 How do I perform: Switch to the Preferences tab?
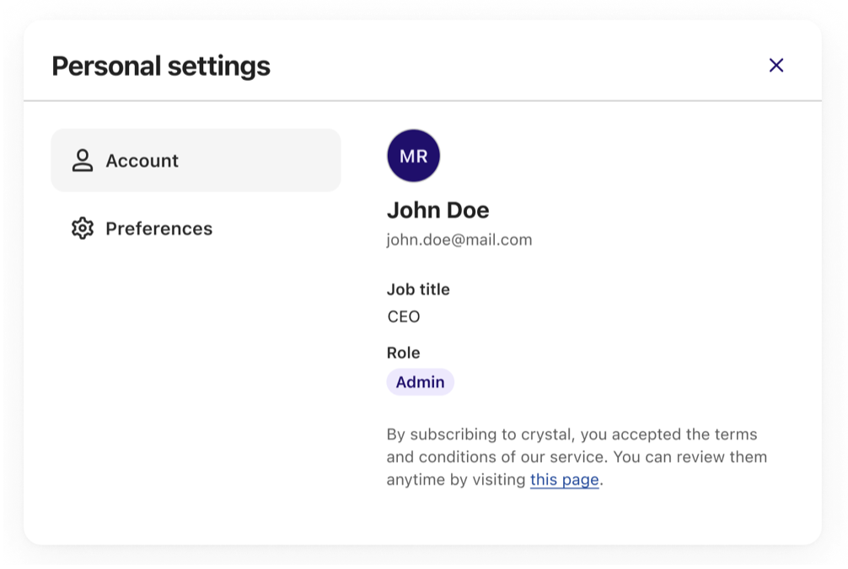(158, 229)
